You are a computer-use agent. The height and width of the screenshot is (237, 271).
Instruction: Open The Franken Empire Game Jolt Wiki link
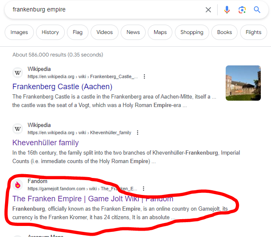point(93,198)
